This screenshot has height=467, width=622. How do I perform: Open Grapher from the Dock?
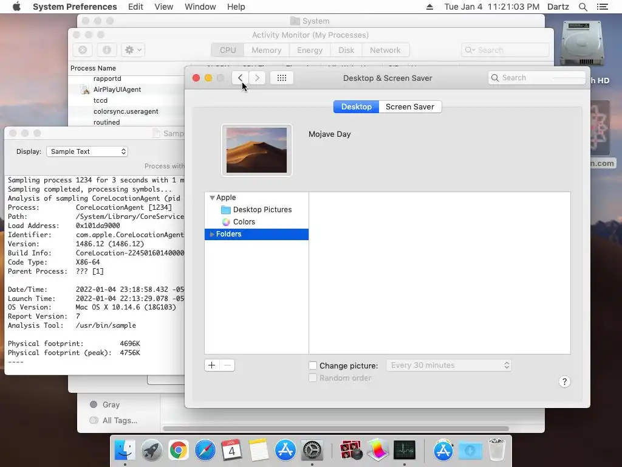click(378, 451)
